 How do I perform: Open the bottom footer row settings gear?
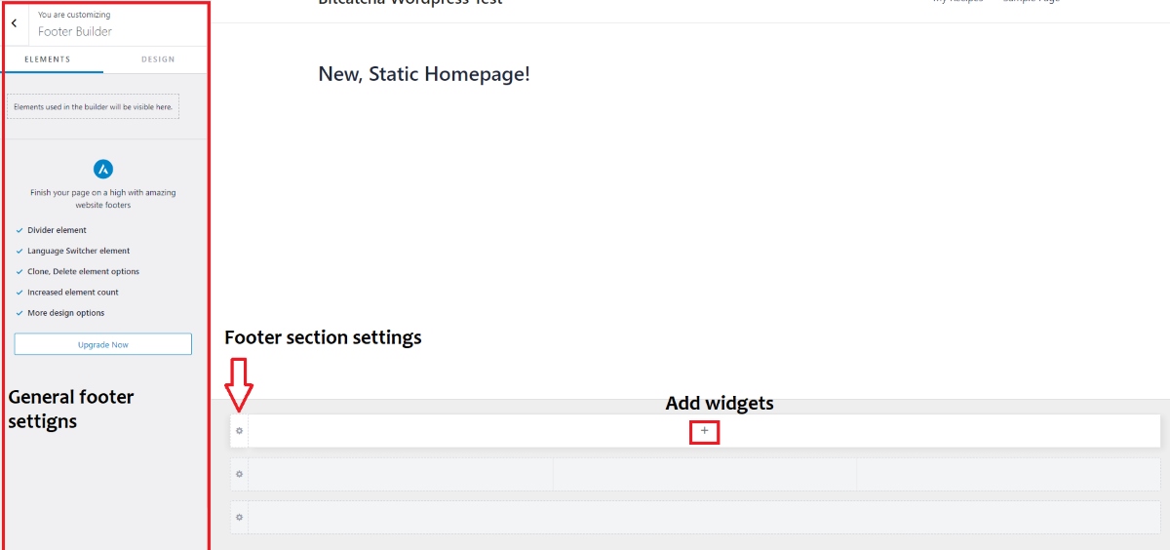click(240, 517)
